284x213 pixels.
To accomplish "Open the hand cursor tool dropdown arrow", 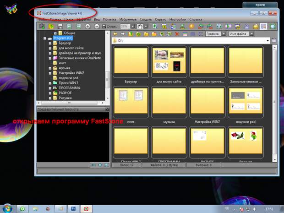I will pyautogui.click(x=146, y=27).
